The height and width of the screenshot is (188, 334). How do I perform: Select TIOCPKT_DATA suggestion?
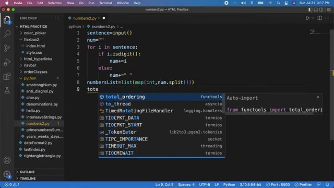coord(161,118)
